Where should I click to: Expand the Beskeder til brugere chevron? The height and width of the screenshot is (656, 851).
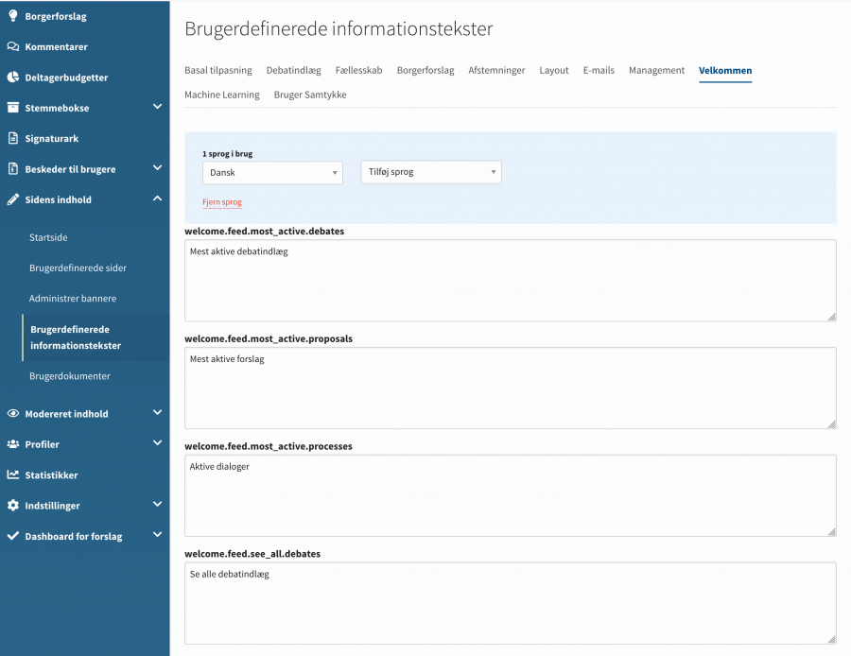click(x=157, y=168)
